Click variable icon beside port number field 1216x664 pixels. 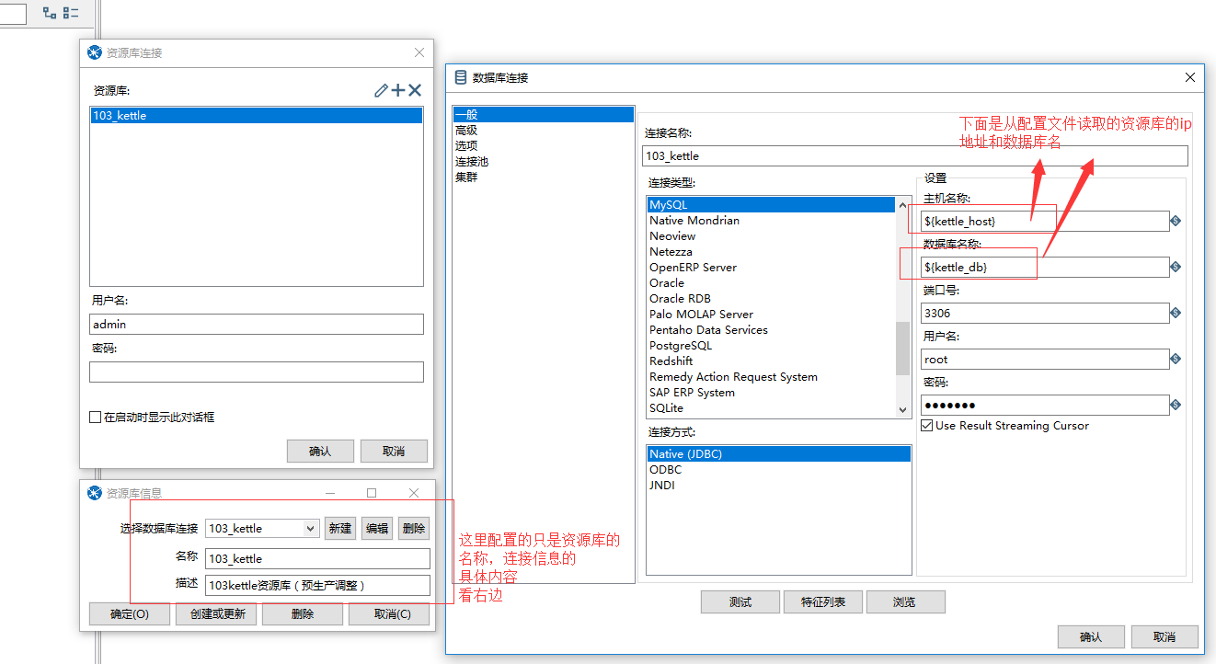pos(1176,313)
